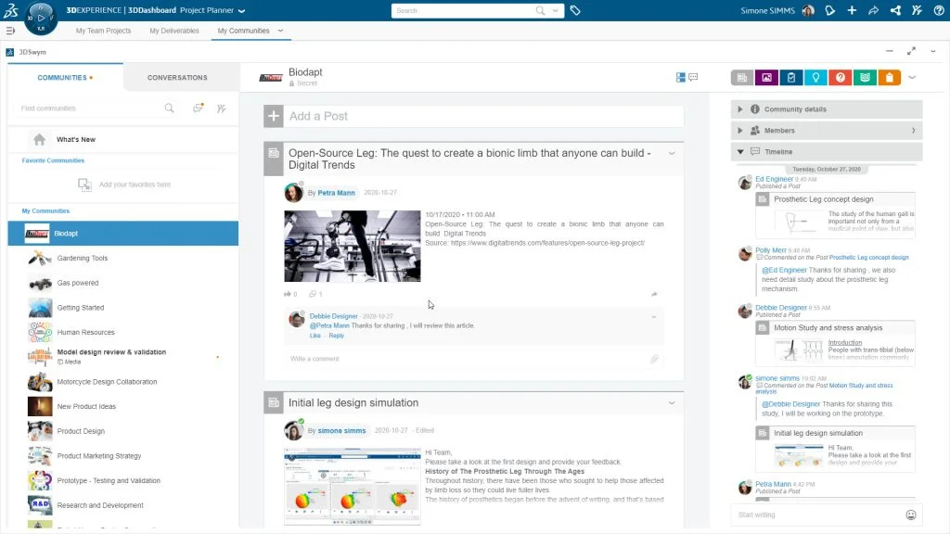Switch to My Deliverables tab
Viewport: 950px width, 534px height.
[173, 31]
